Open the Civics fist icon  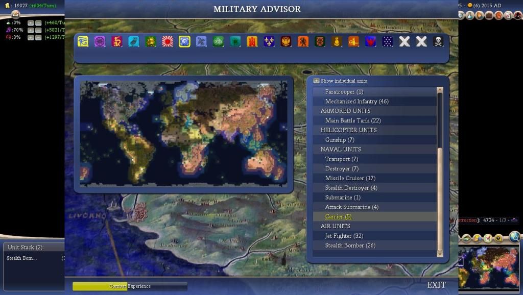(498, 15)
